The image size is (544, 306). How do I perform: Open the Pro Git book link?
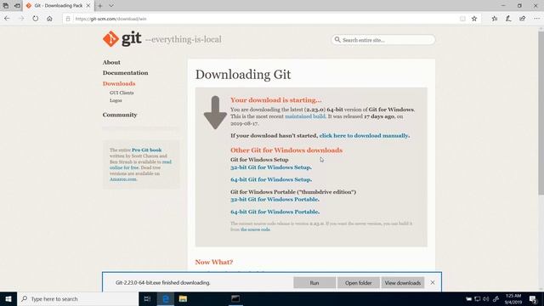(146, 150)
